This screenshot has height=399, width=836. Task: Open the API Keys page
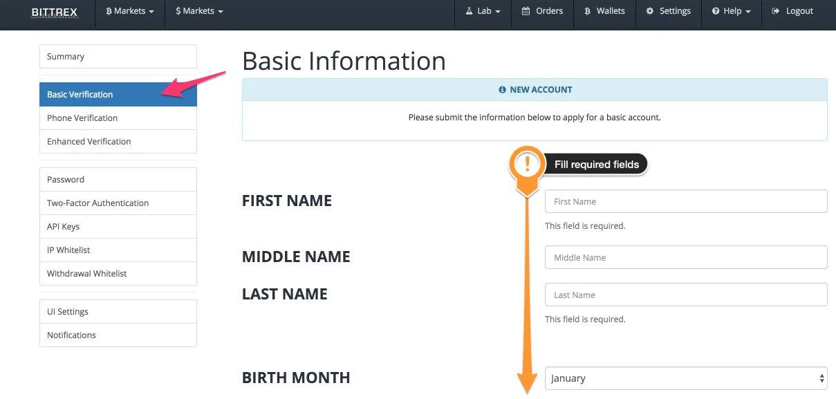118,227
